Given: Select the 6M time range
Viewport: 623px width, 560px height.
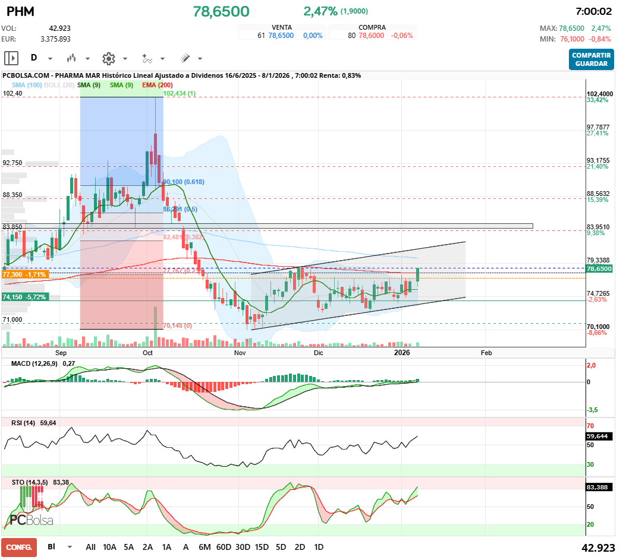Looking at the screenshot, I should (x=204, y=547).
